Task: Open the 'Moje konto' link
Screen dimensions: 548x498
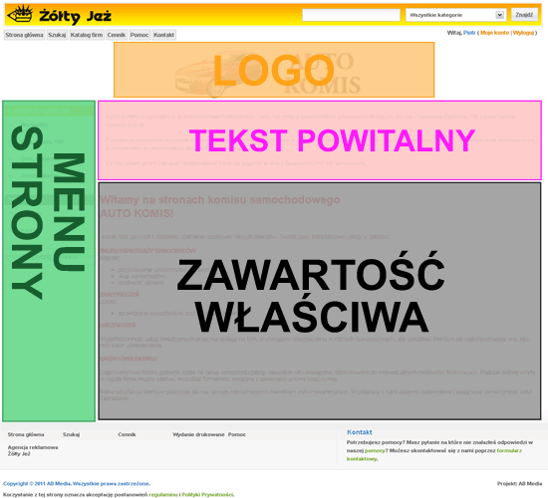Action: click(x=494, y=33)
